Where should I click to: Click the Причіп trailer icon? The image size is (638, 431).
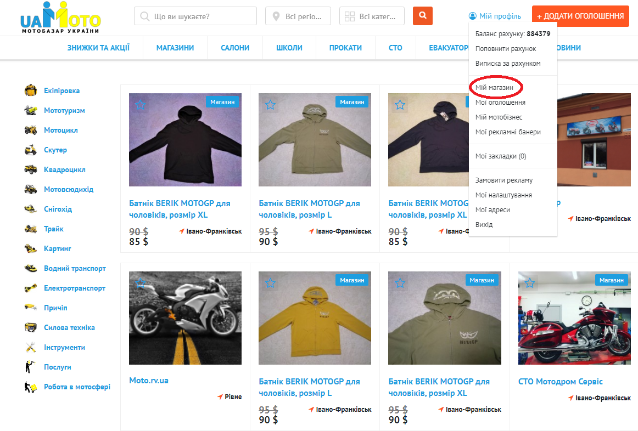(31, 308)
